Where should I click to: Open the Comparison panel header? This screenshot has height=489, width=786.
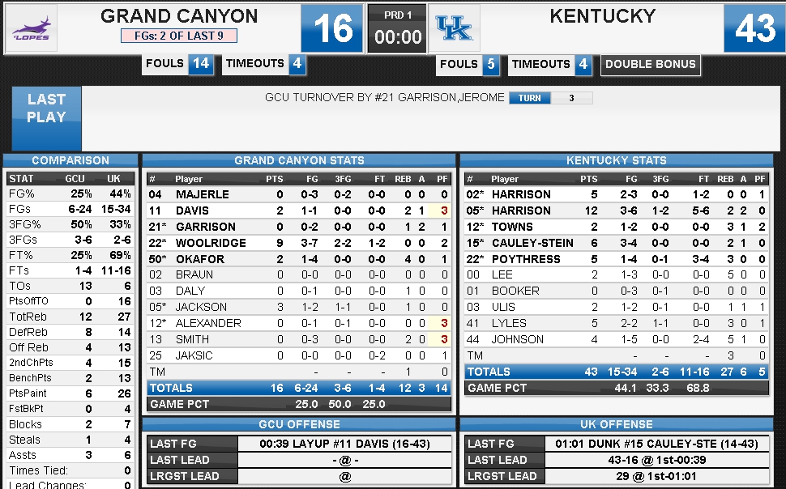tap(70, 160)
